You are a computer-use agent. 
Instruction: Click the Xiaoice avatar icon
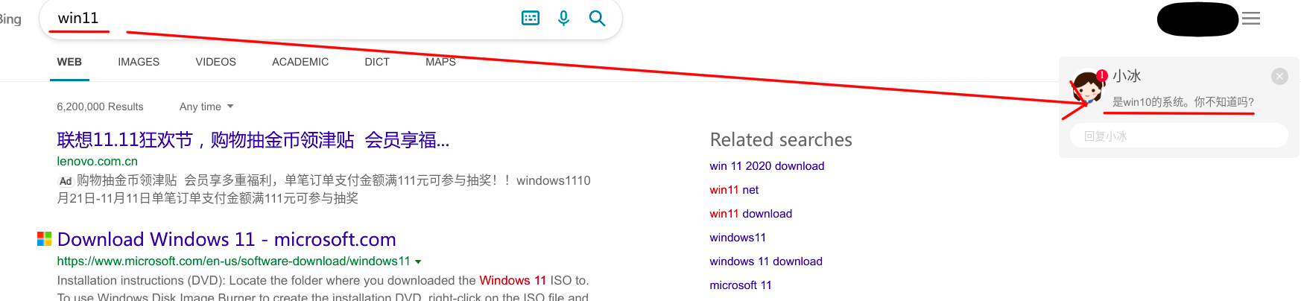click(1087, 87)
